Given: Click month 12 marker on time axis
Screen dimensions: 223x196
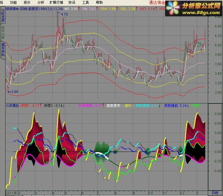Looking at the screenshot, I should pyautogui.click(x=182, y=193).
